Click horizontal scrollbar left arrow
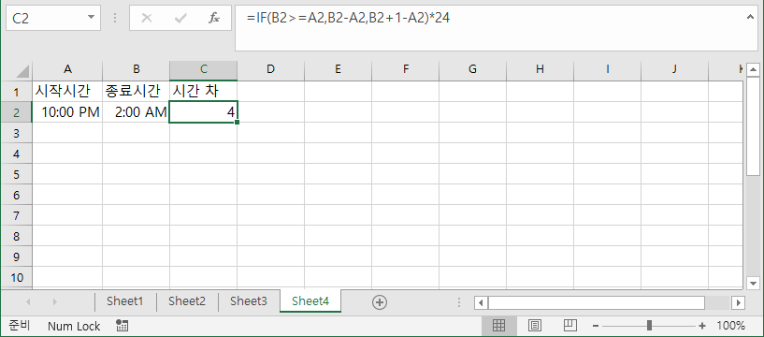This screenshot has height=337, width=764. 481,303
